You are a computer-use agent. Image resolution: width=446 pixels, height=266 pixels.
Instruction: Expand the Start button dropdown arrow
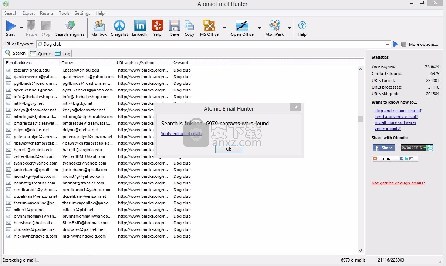21,28
